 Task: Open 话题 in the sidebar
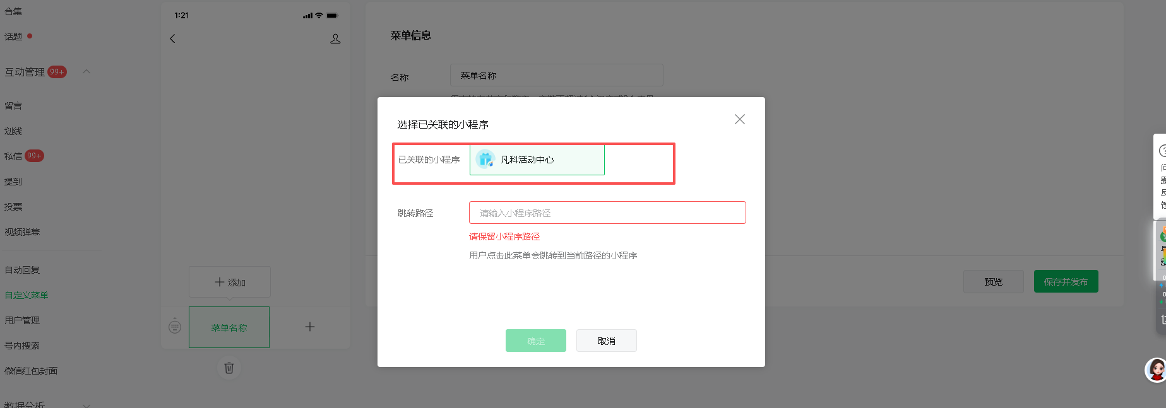(x=13, y=37)
